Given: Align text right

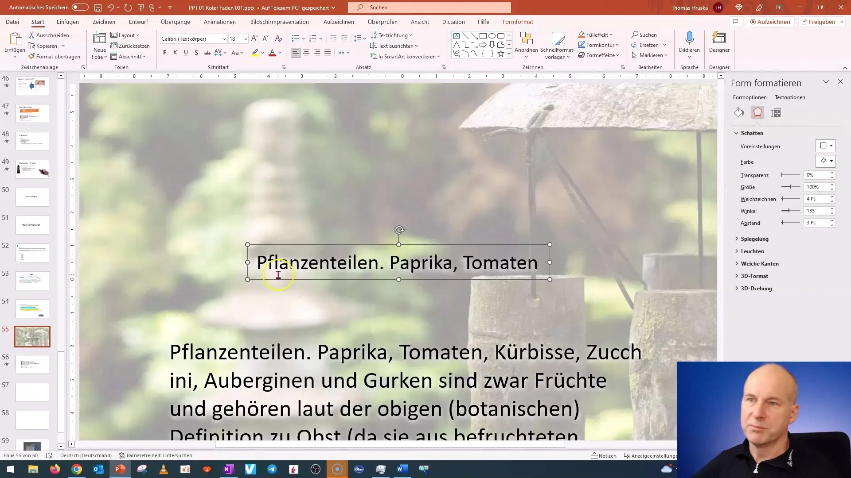Looking at the screenshot, I should (317, 53).
